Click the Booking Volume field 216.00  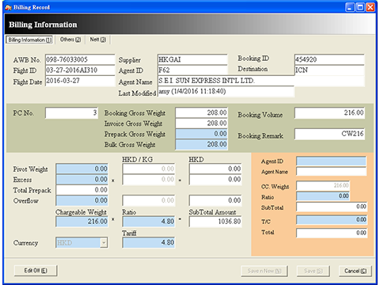coord(330,113)
